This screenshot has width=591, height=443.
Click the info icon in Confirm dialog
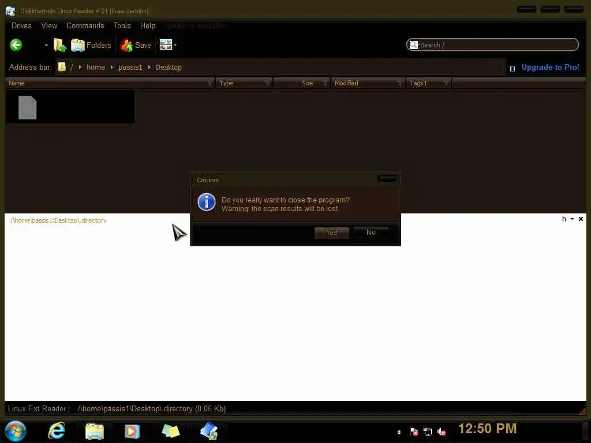pyautogui.click(x=207, y=202)
